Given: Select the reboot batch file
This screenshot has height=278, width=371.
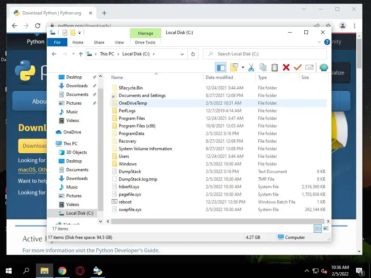Looking at the screenshot, I should [219, 202].
